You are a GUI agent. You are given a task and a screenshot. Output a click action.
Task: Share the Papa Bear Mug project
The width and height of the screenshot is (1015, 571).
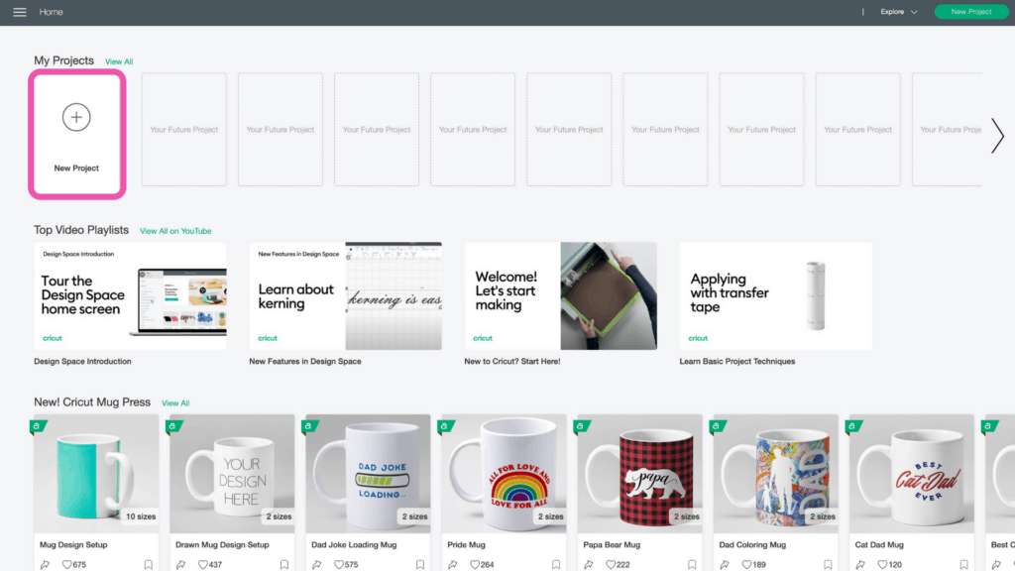589,564
